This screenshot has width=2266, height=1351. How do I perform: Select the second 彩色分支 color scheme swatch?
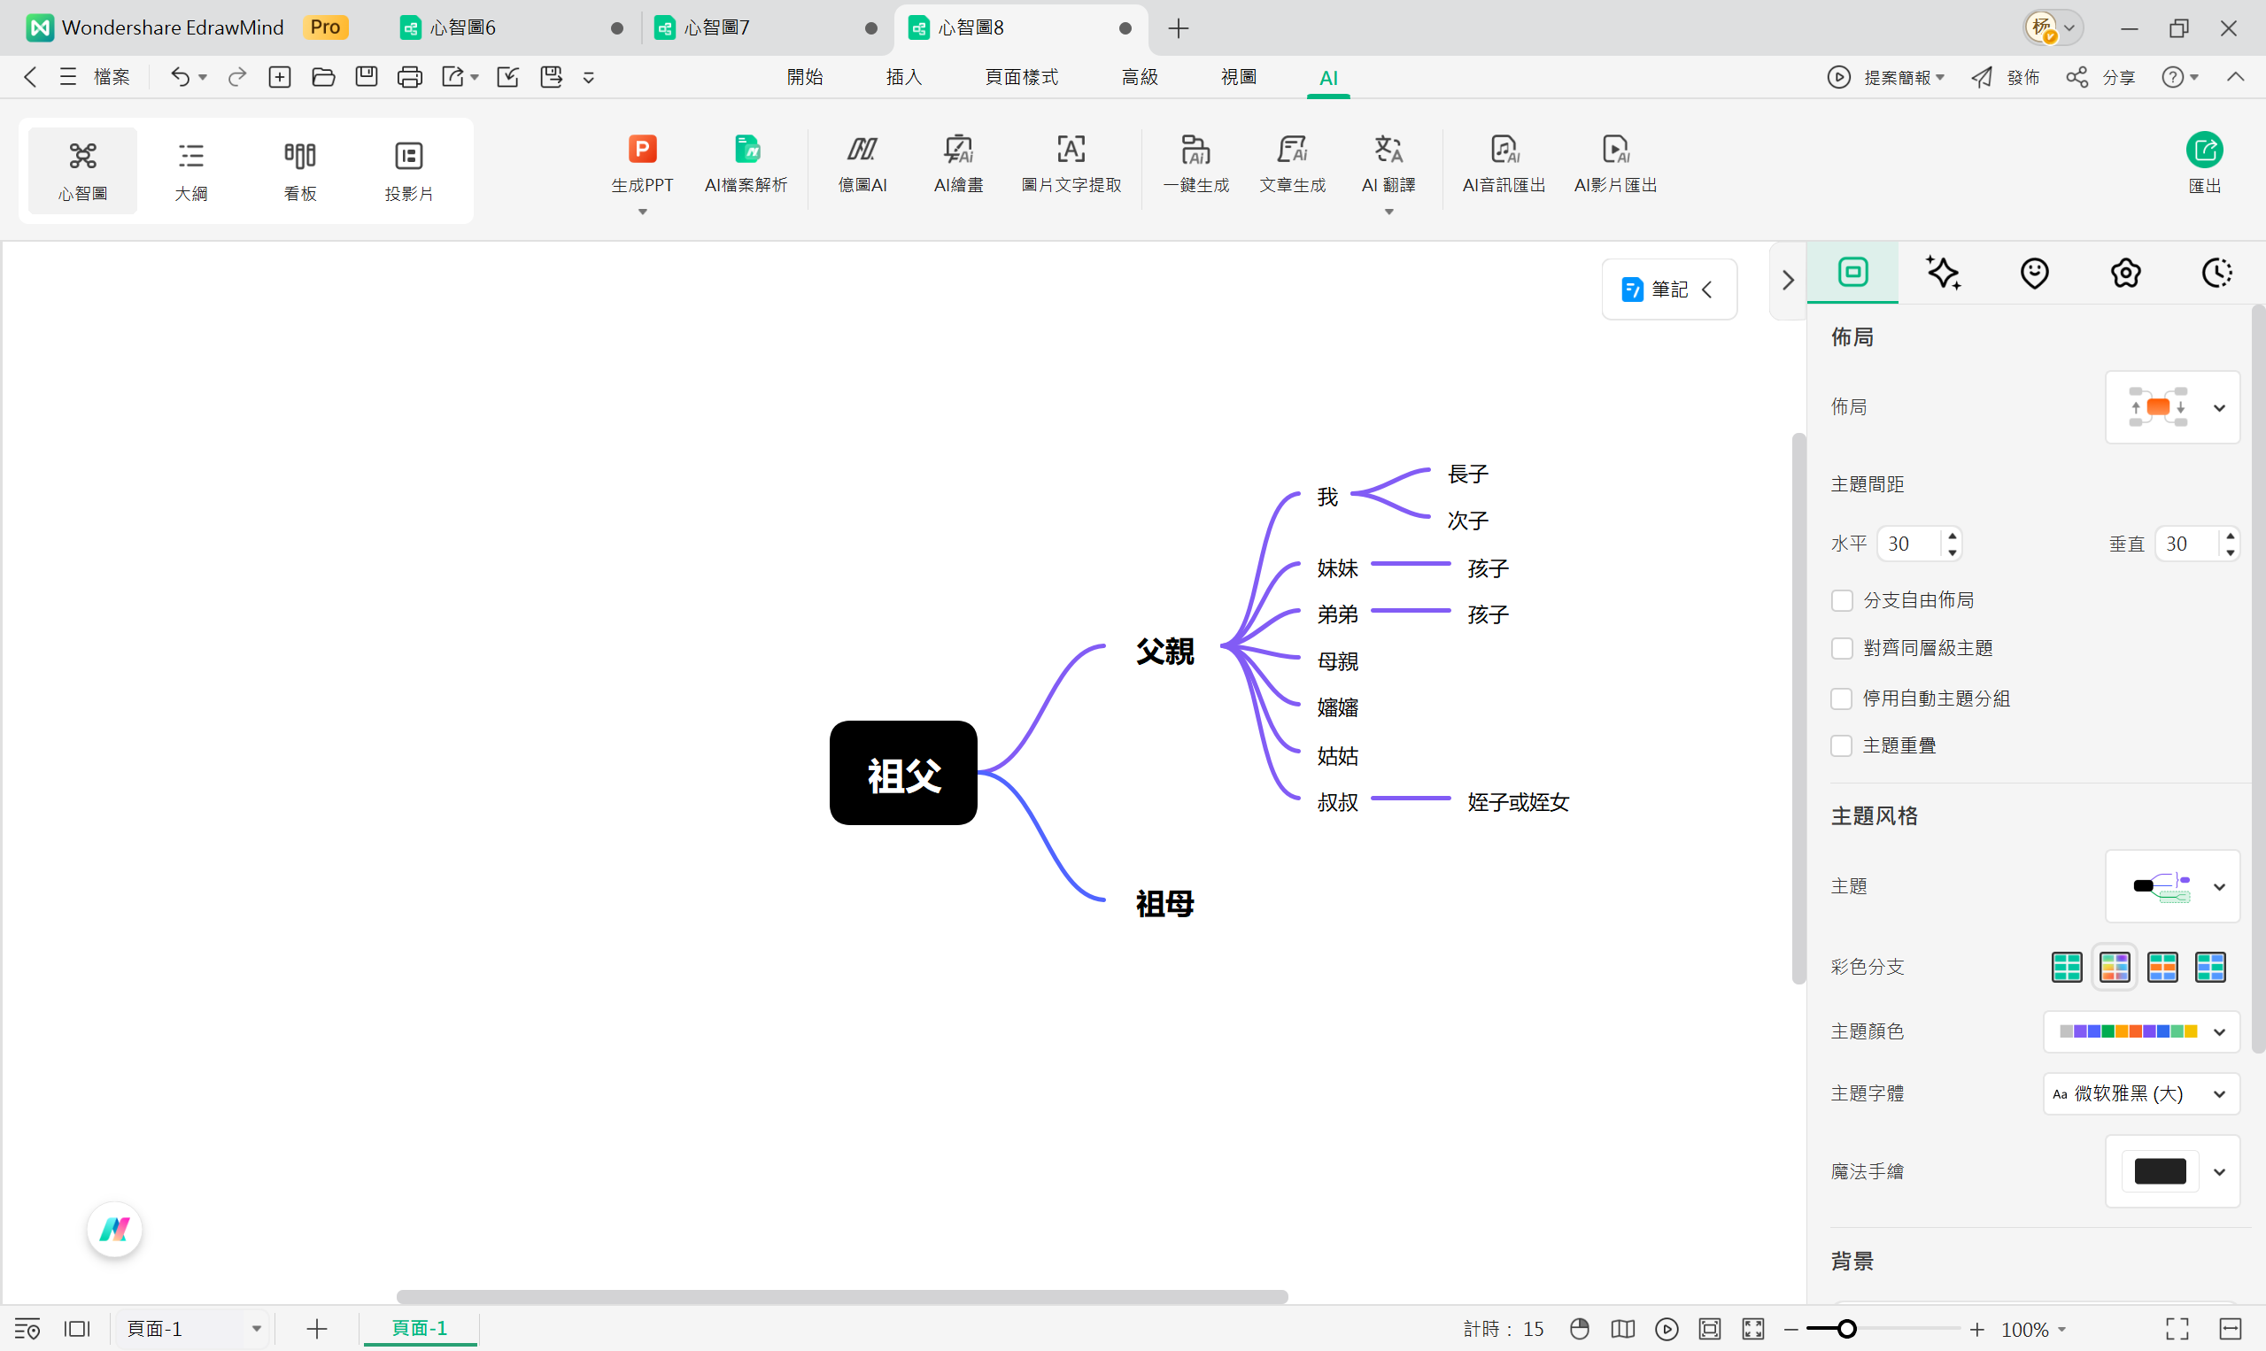click(2114, 967)
